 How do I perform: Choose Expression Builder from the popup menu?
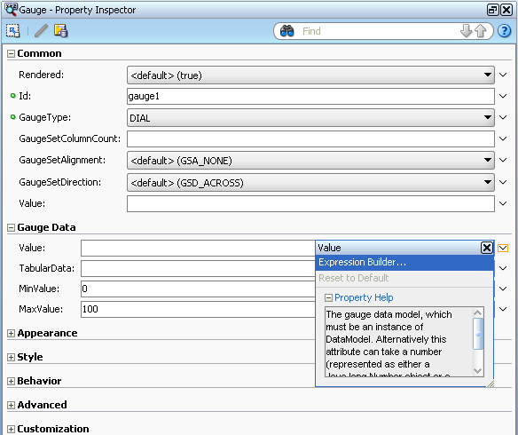404,263
